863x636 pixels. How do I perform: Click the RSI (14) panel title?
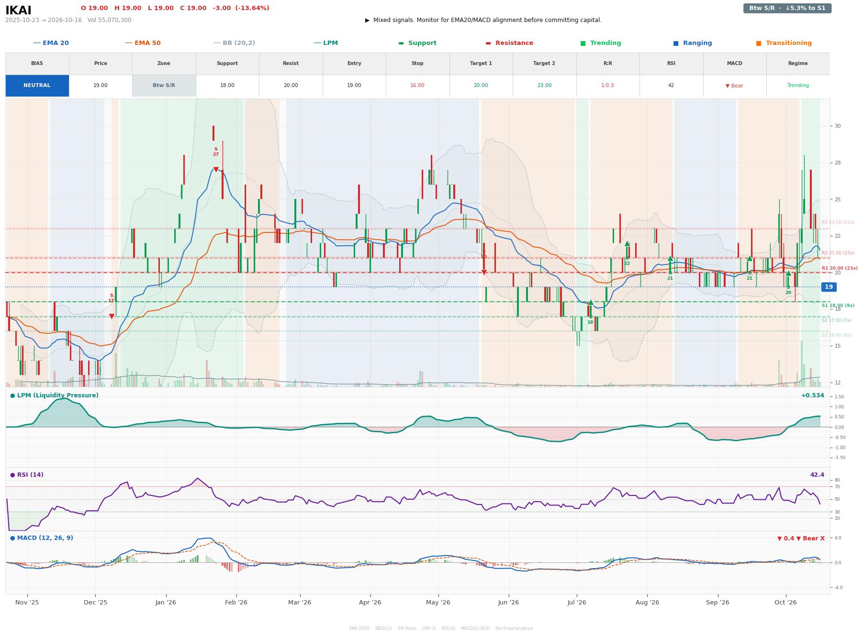tap(27, 475)
